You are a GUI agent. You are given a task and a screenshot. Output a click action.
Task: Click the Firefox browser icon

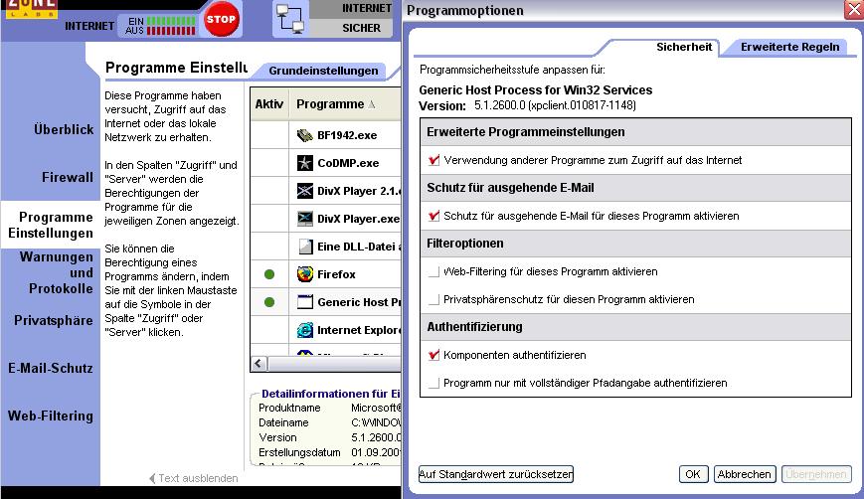[x=304, y=274]
